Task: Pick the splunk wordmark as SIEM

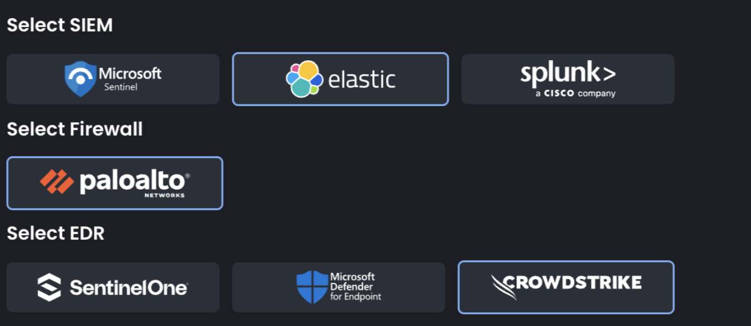Action: (560, 74)
